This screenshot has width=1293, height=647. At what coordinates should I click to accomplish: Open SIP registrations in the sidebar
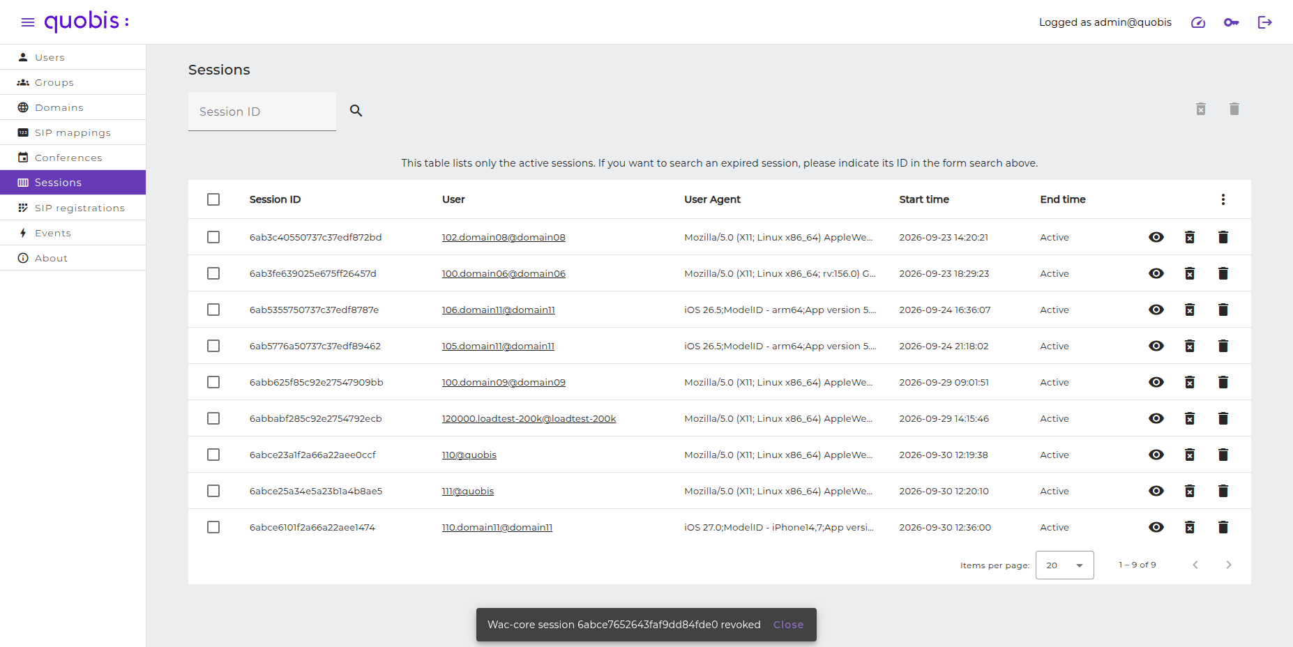tap(73, 208)
